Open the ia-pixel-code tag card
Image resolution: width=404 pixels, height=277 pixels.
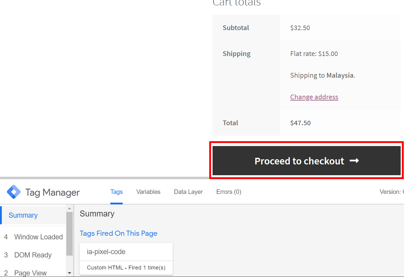tap(106, 252)
